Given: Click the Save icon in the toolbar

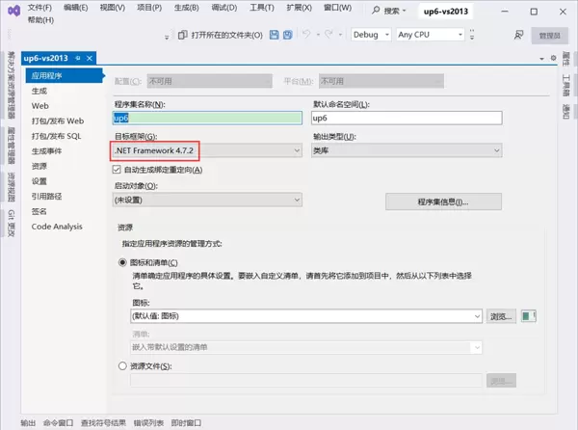Looking at the screenshot, I should pos(275,35).
